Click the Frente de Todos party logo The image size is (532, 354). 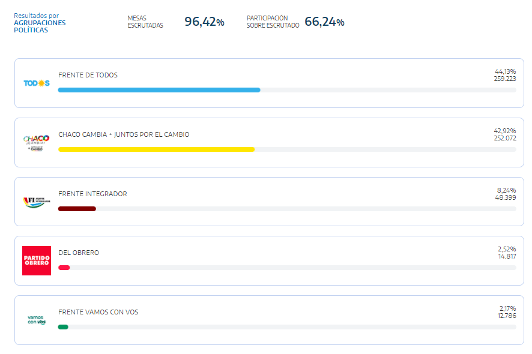tap(36, 83)
